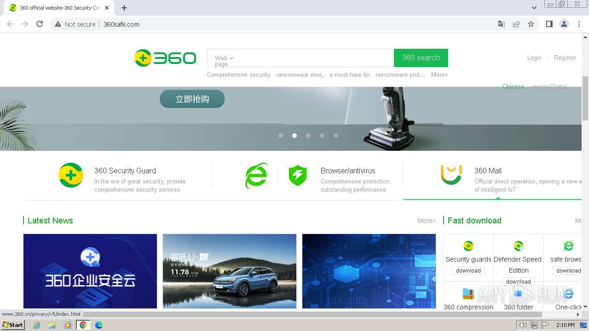This screenshot has width=589, height=331.
Task: Click the volume icon in the system tray
Action: (x=523, y=325)
